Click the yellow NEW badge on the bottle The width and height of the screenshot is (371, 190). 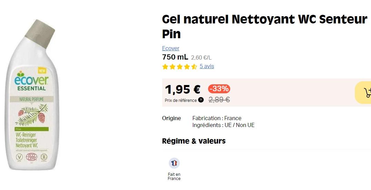pos(42,71)
